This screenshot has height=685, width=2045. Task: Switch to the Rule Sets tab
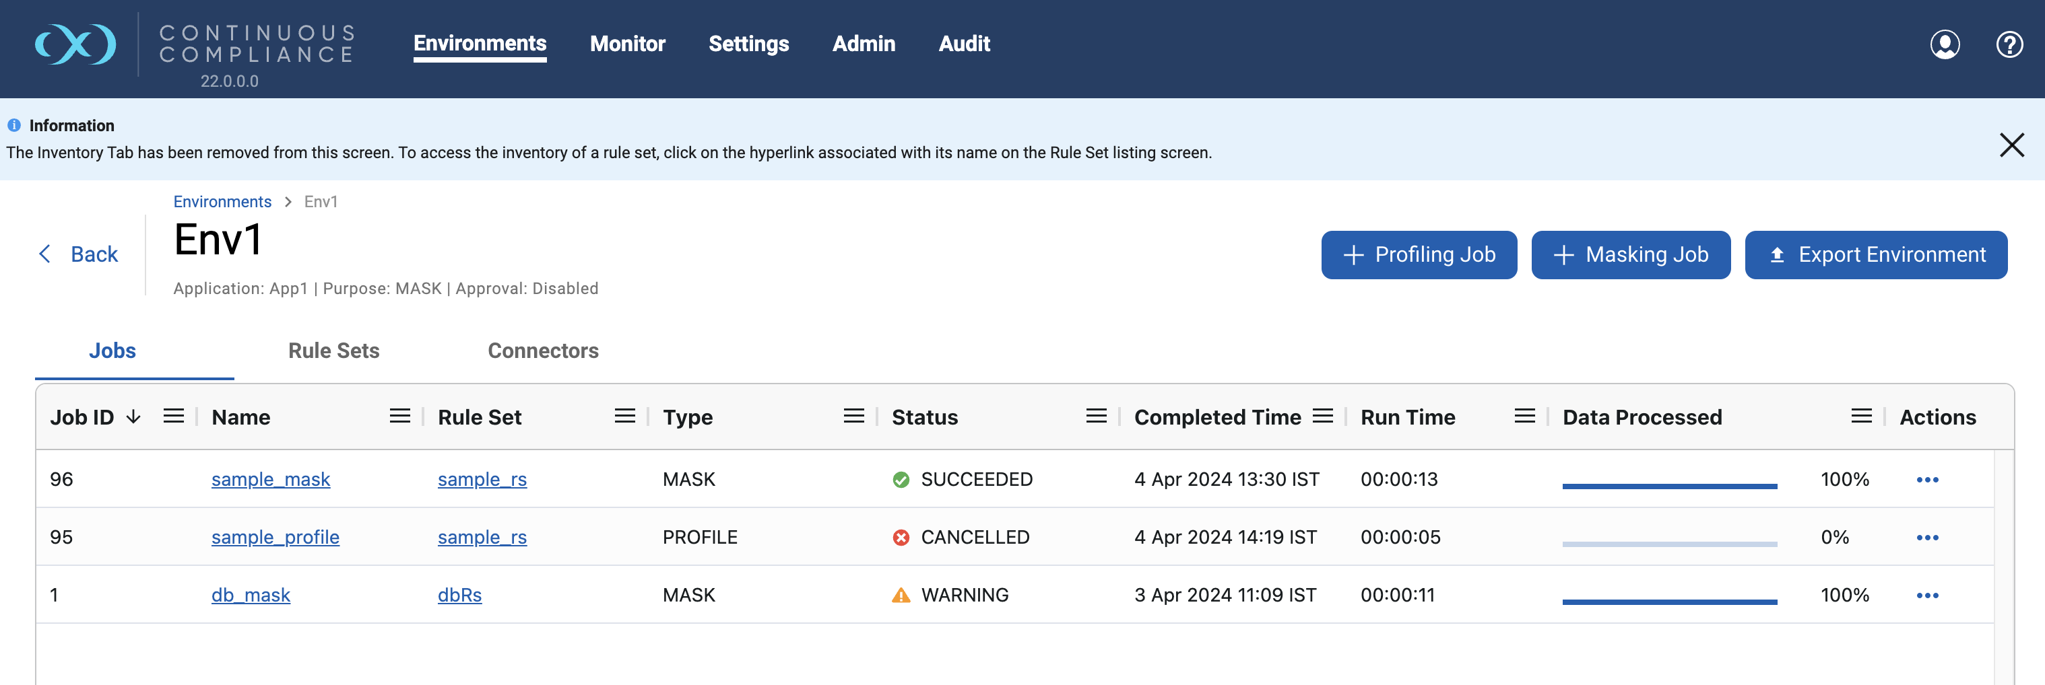pos(333,351)
